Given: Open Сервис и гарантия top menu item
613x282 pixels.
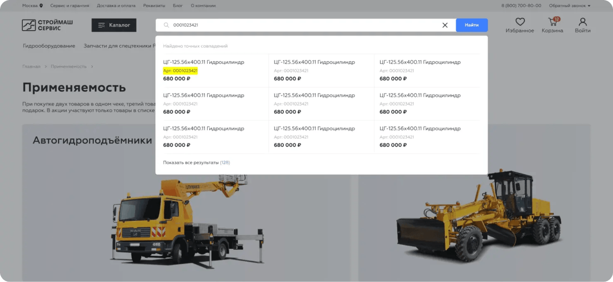Looking at the screenshot, I should (70, 6).
